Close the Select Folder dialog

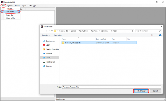(161, 27)
